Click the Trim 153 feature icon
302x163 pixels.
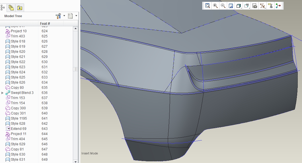coord(8,98)
